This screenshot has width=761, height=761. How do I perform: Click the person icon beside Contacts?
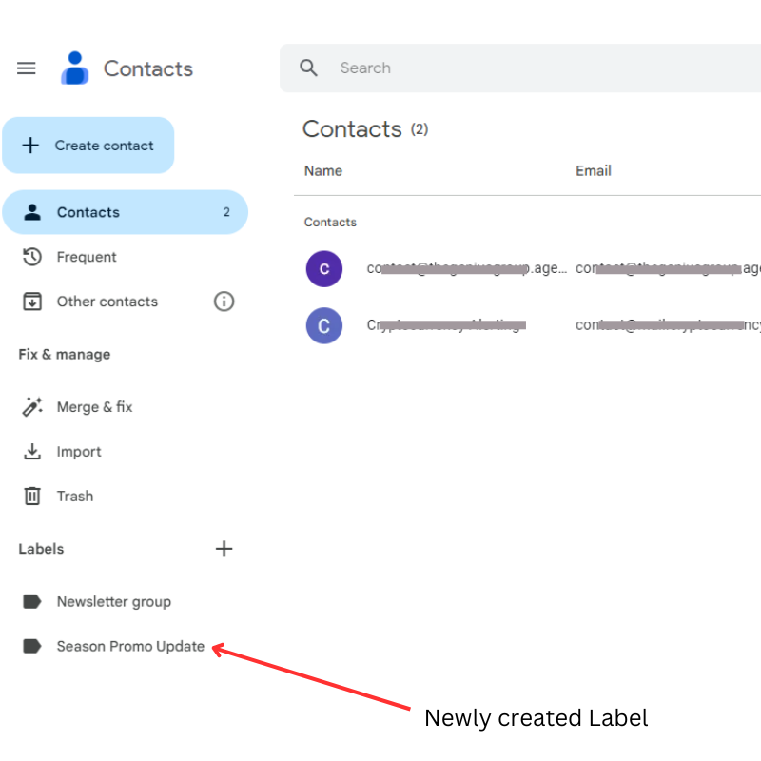(x=32, y=212)
